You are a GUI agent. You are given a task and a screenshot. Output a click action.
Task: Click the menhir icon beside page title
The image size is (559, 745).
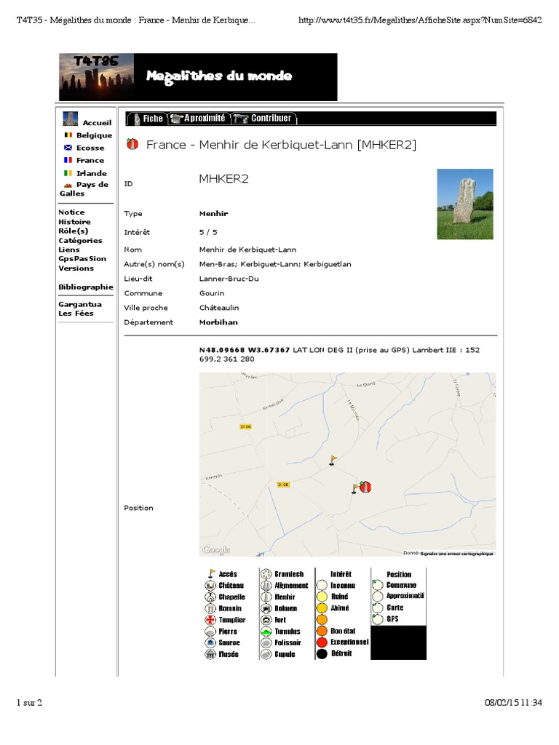coord(132,143)
